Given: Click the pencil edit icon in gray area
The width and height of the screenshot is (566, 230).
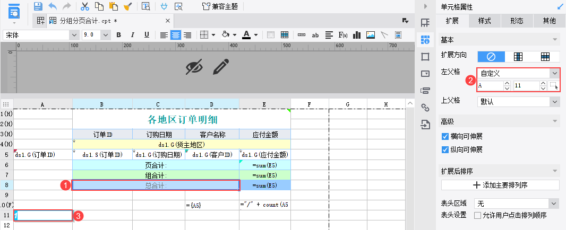Looking at the screenshot, I should 221,67.
